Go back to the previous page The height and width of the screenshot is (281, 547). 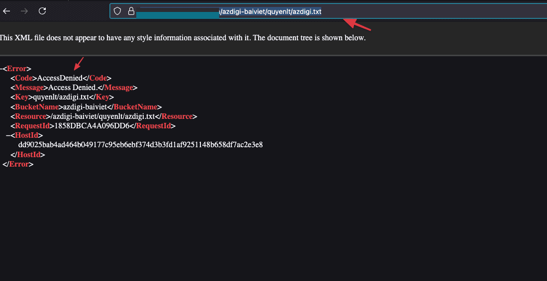click(x=7, y=11)
